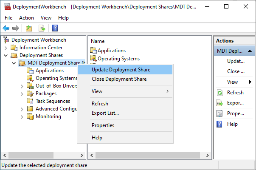
Task: Open View submenu arrow in Actions pane
Action: click(x=250, y=82)
